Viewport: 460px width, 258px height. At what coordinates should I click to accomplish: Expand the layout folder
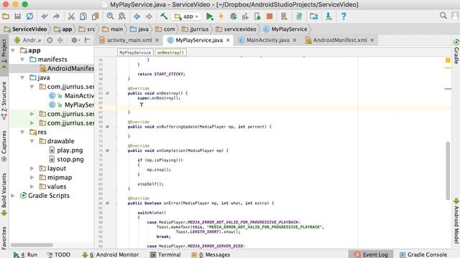pos(32,168)
